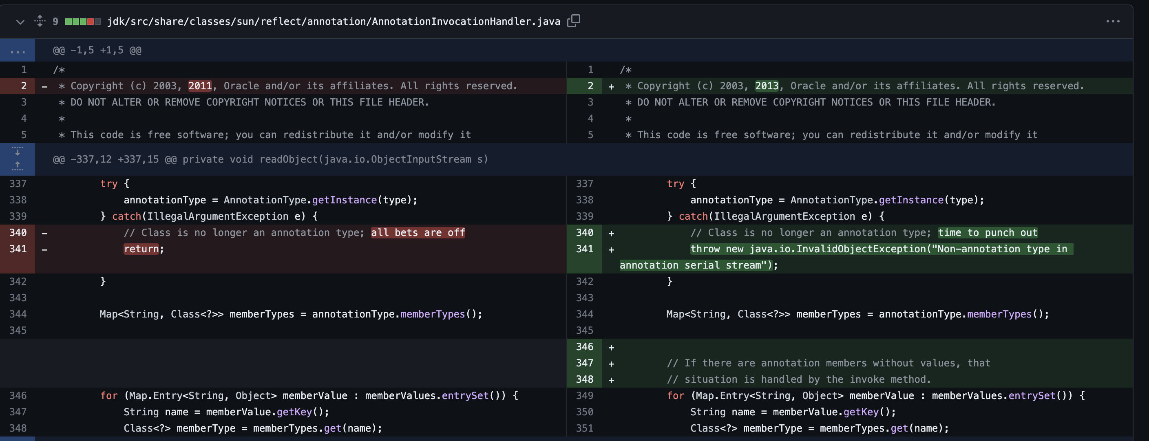Click the removed "return" statement
Screen dimensions: 1149x441
coord(141,249)
